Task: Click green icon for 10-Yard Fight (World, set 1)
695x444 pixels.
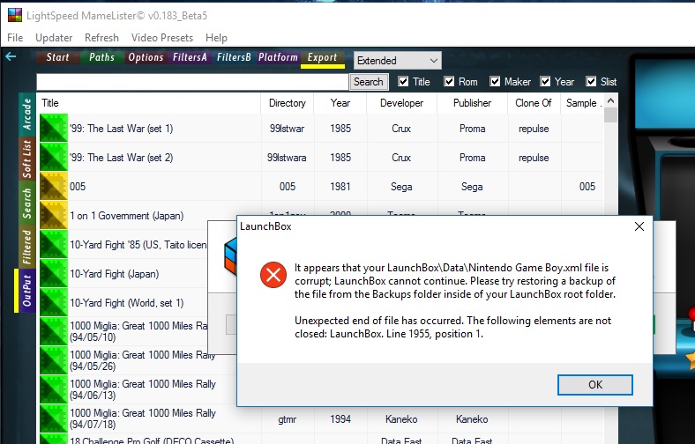Action: 54,303
